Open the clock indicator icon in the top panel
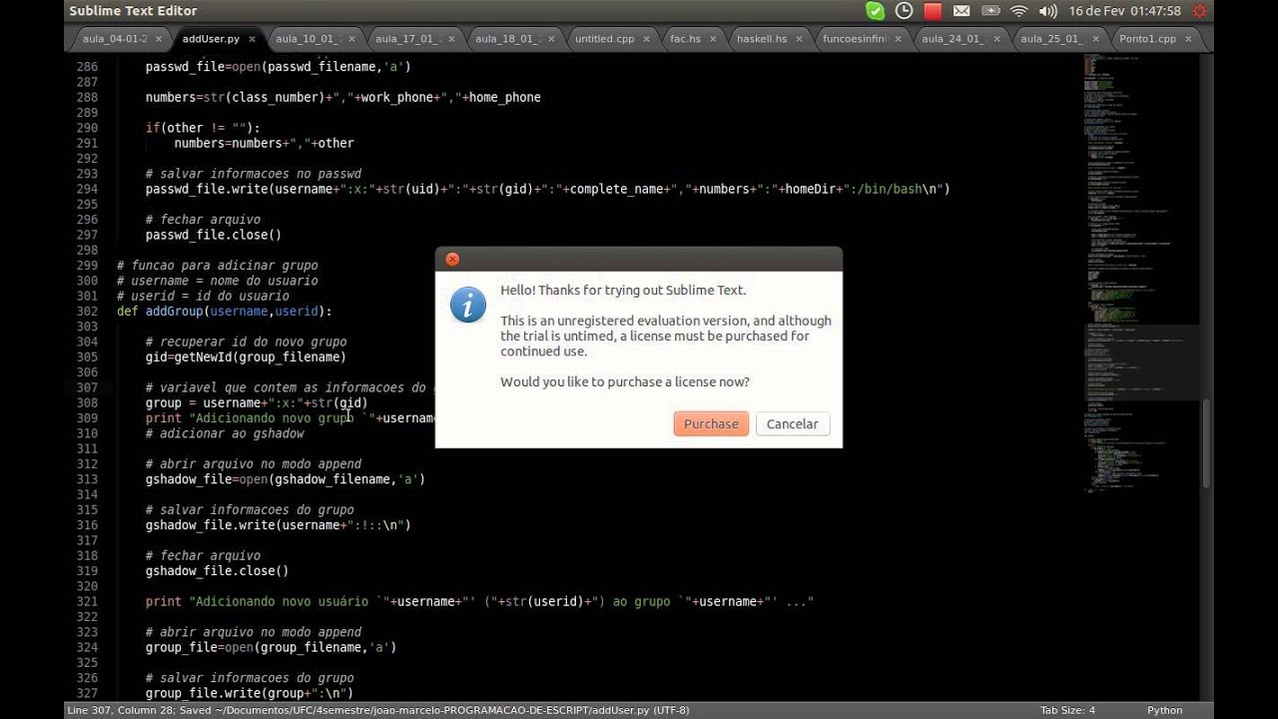The image size is (1278, 719). click(904, 11)
